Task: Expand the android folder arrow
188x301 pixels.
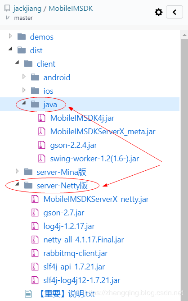Action: coord(24,77)
